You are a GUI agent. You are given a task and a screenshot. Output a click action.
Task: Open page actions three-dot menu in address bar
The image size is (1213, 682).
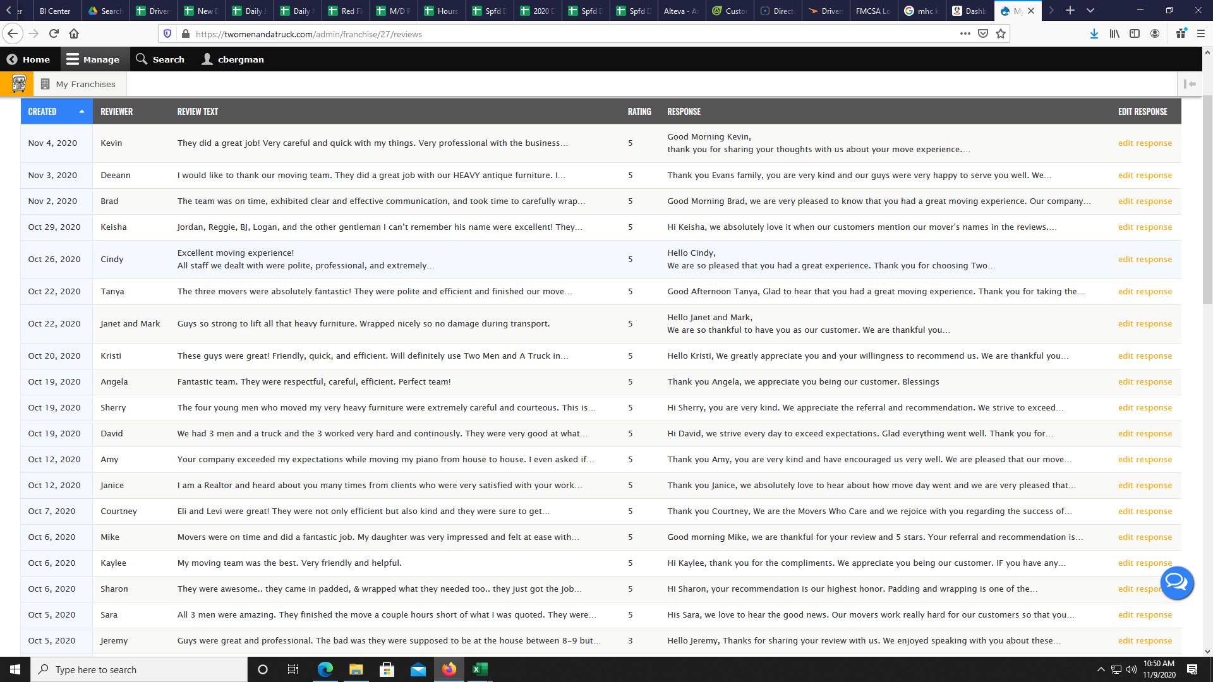point(965,33)
